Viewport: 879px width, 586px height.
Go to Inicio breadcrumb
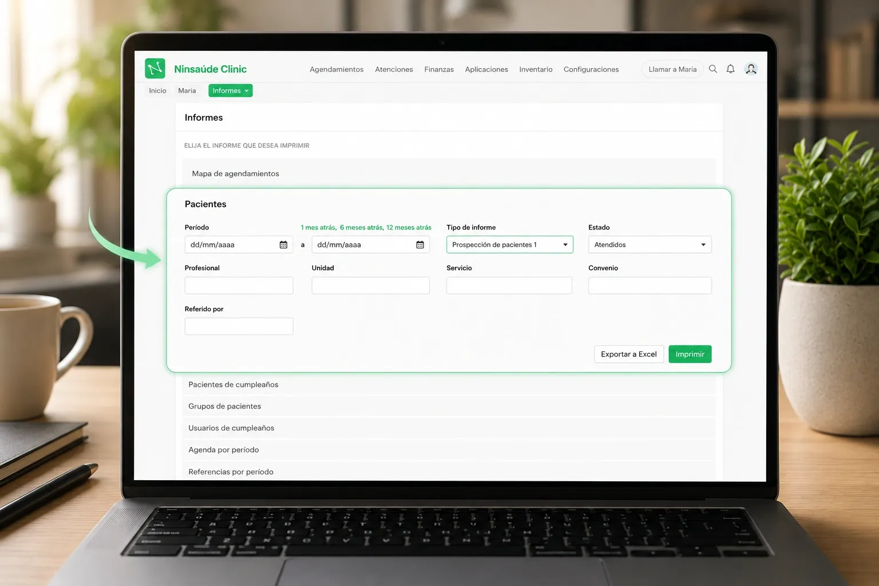157,90
